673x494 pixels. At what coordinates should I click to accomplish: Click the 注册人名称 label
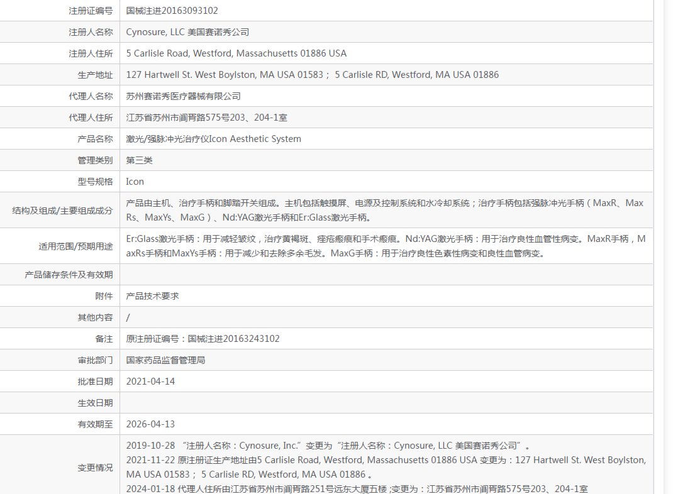pyautogui.click(x=91, y=32)
